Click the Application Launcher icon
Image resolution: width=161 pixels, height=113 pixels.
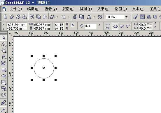89,17
